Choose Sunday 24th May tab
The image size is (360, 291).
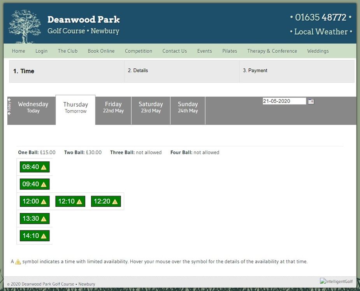pyautogui.click(x=188, y=111)
